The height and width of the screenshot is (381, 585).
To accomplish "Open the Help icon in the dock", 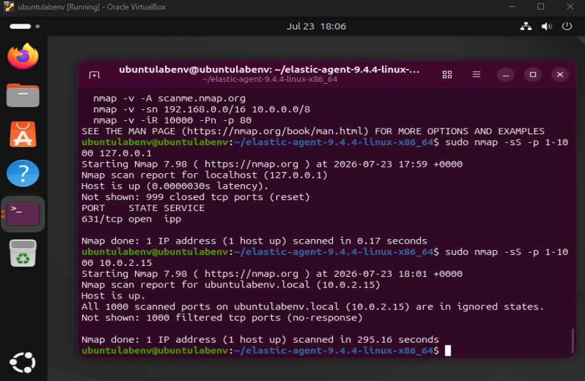I will 23,173.
